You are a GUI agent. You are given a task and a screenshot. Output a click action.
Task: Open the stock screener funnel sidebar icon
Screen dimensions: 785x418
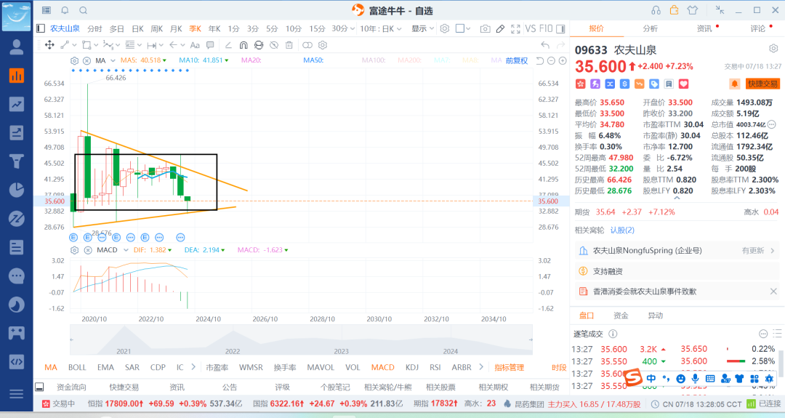[x=17, y=161]
